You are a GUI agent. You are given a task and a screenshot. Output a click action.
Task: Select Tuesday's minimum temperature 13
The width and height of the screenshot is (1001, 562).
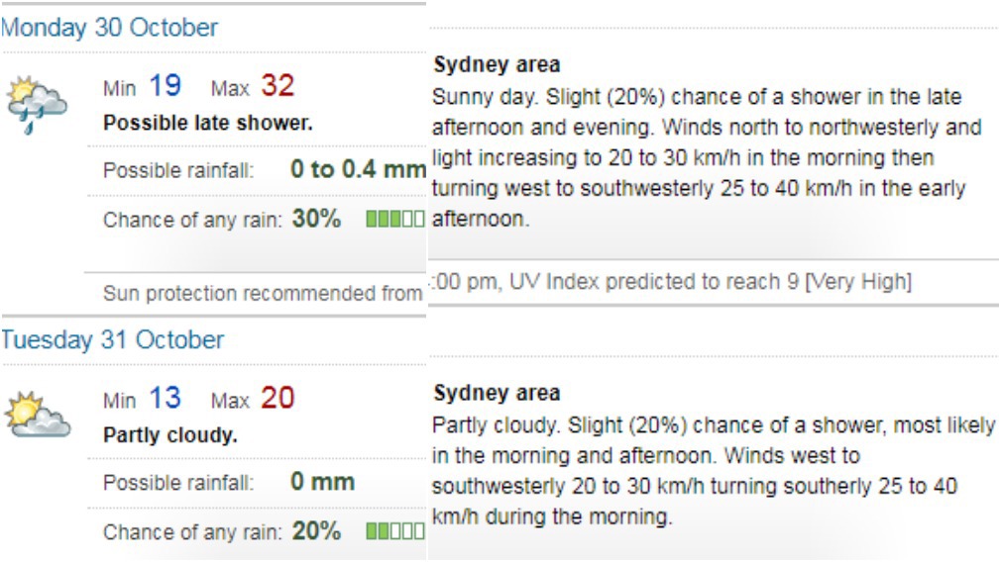tap(166, 398)
